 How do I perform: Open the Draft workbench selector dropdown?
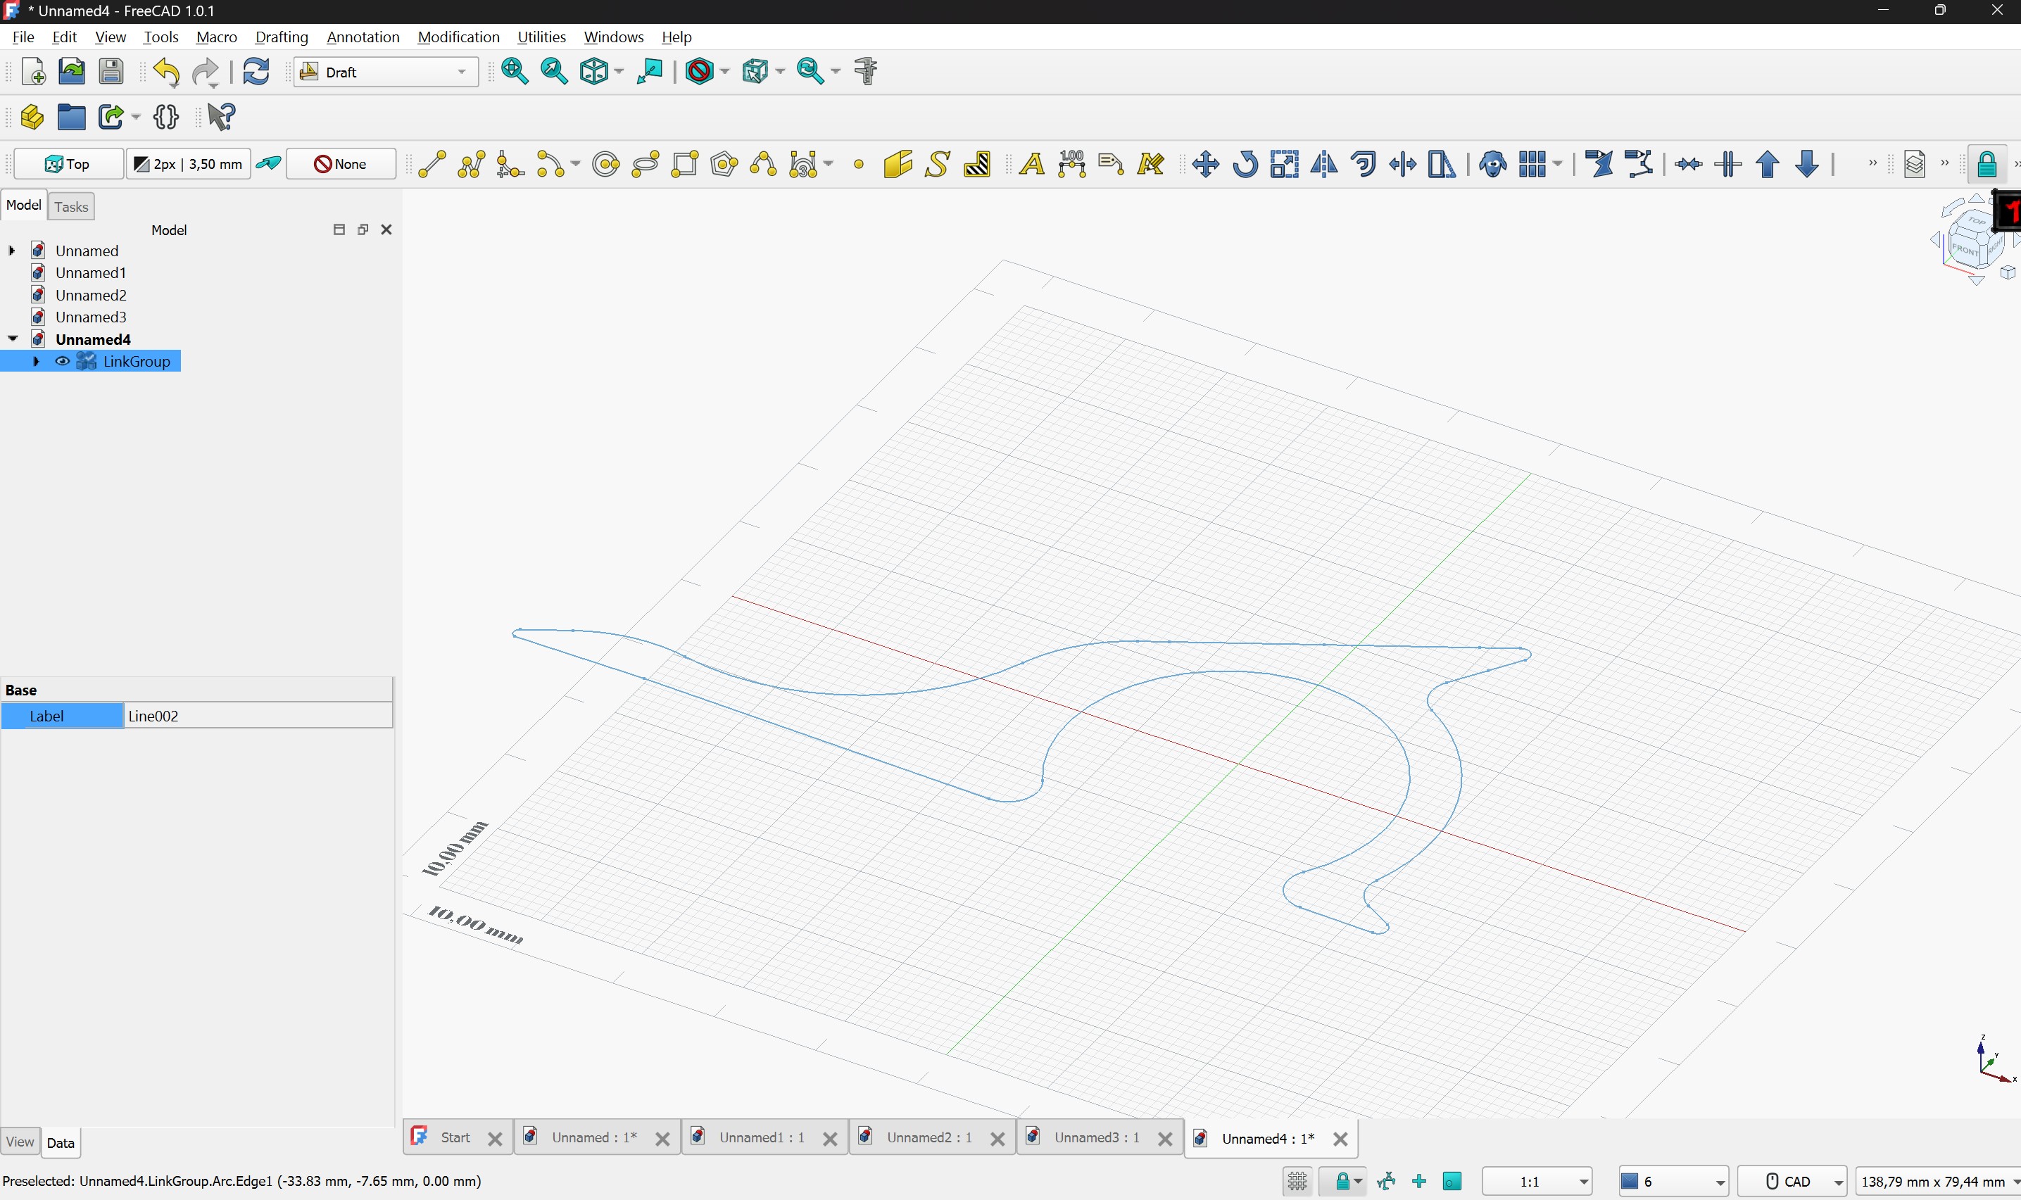click(386, 72)
